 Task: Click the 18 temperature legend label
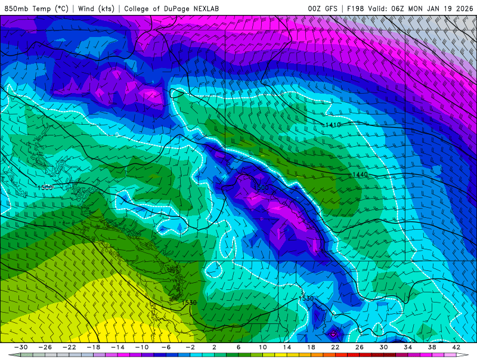(x=311, y=347)
